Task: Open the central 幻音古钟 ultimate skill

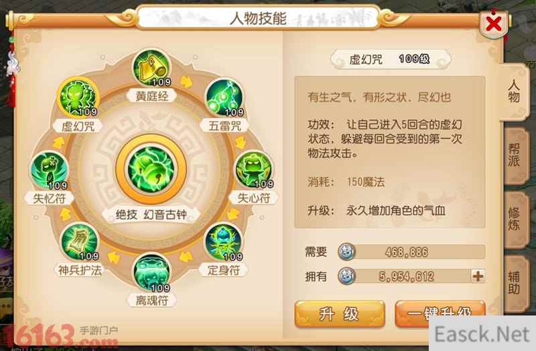Action: pos(151,169)
